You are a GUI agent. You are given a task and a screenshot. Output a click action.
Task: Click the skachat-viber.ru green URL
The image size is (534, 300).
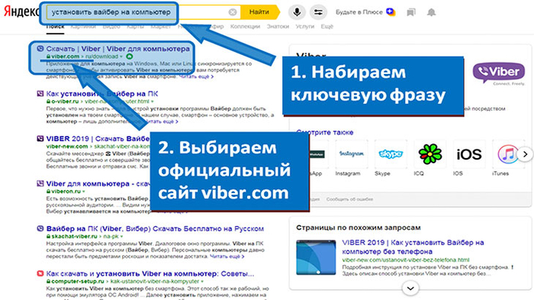74,236
